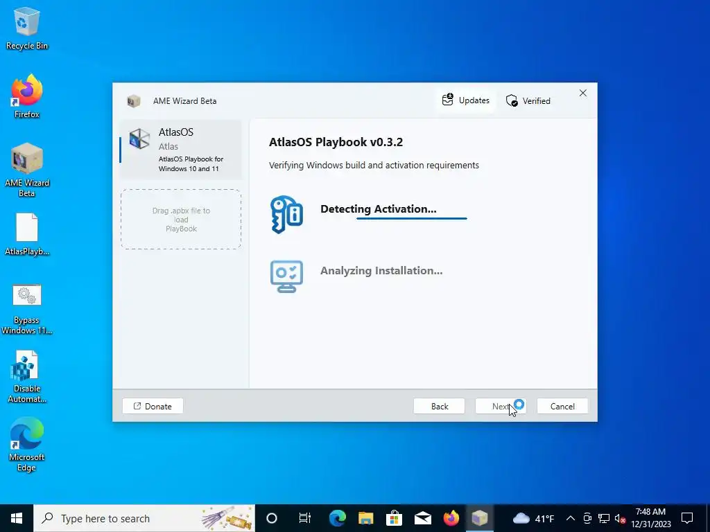Open Edge from the taskbar
Viewport: 710px width, 532px height.
pos(338,518)
